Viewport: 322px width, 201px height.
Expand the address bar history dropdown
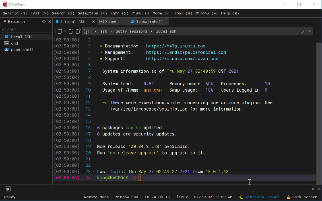tap(310, 31)
